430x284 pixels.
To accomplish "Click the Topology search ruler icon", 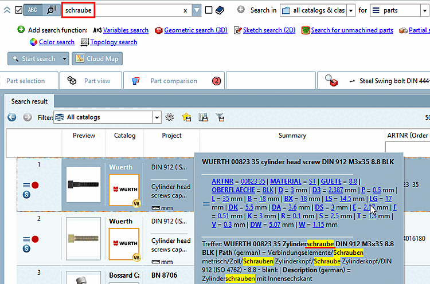I will 85,42.
